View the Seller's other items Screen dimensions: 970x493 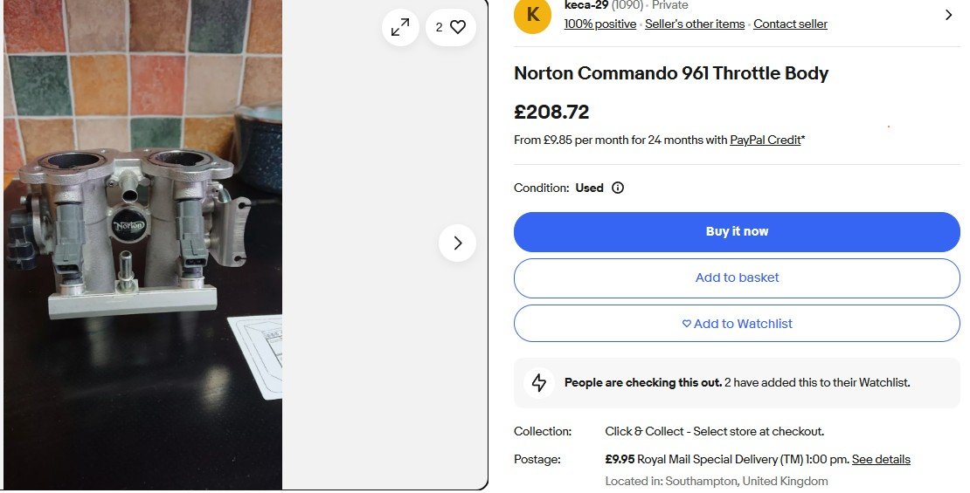[x=695, y=24]
